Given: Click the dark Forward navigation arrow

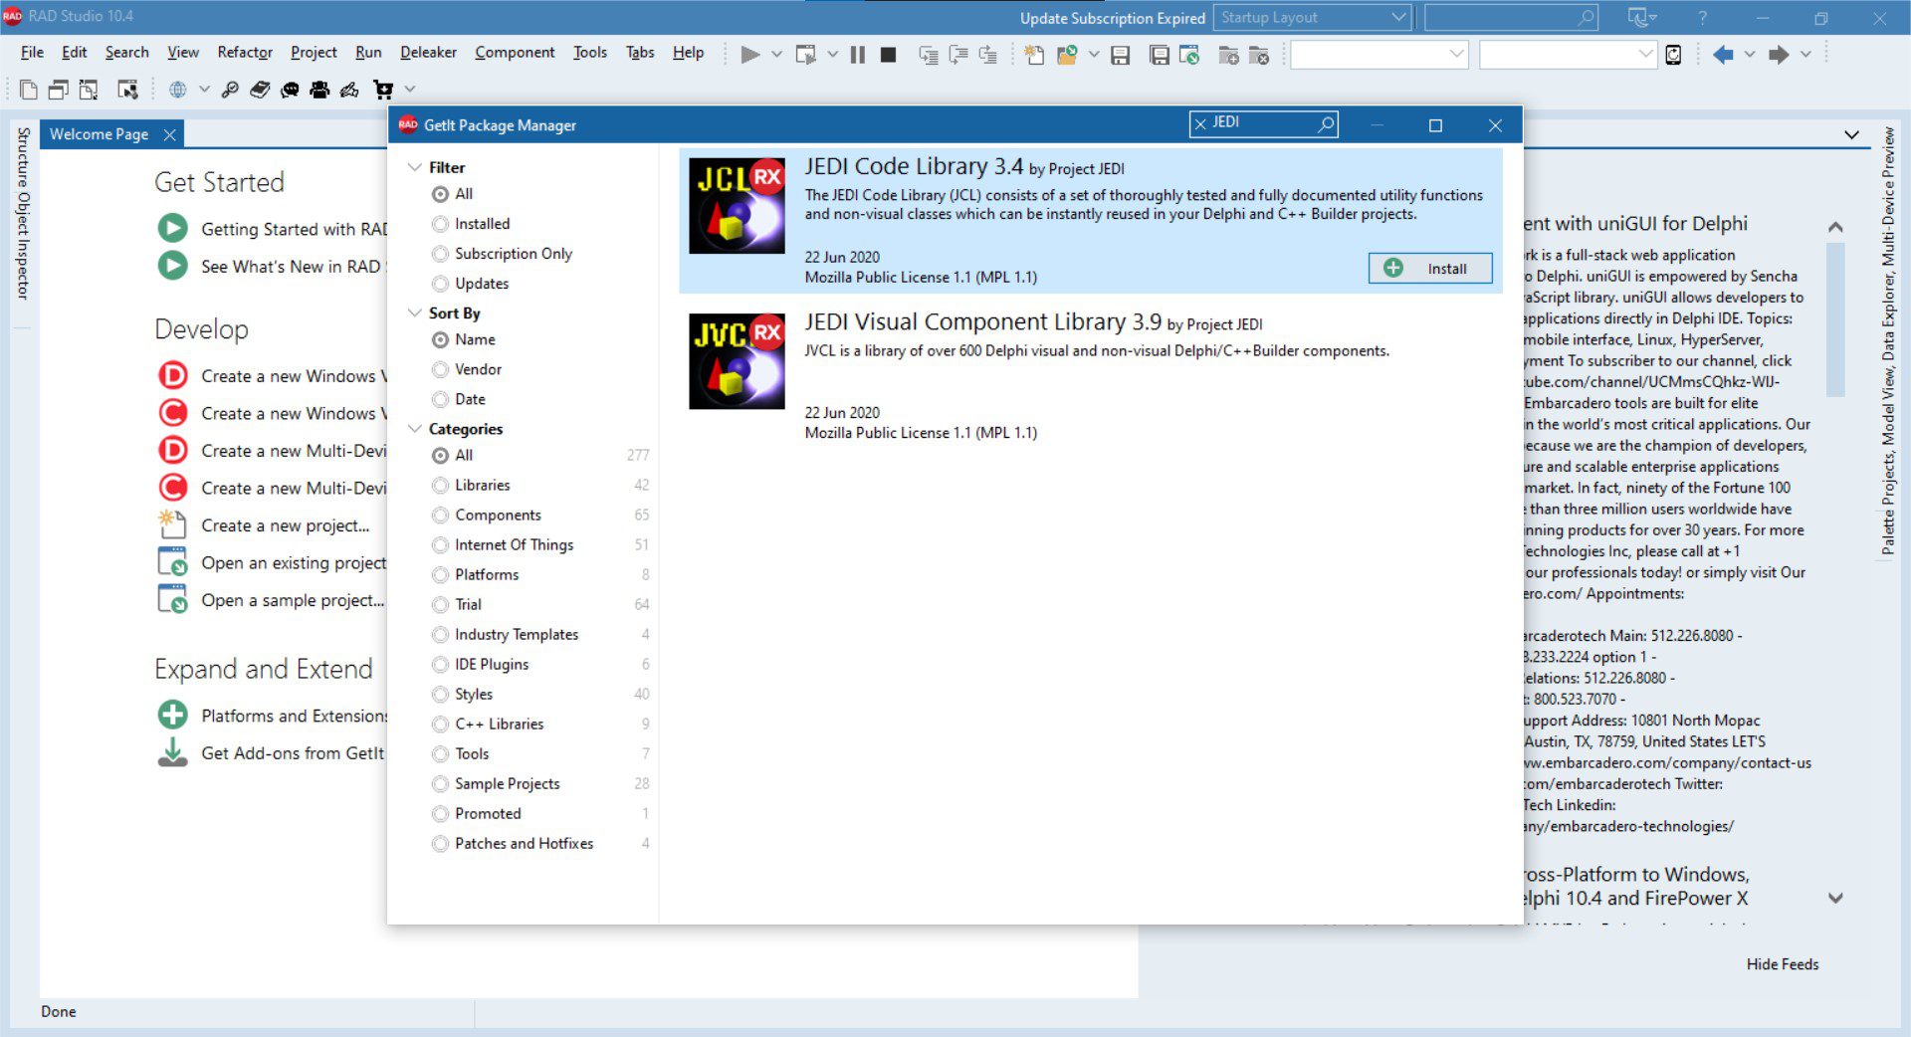Looking at the screenshot, I should click(x=1779, y=55).
